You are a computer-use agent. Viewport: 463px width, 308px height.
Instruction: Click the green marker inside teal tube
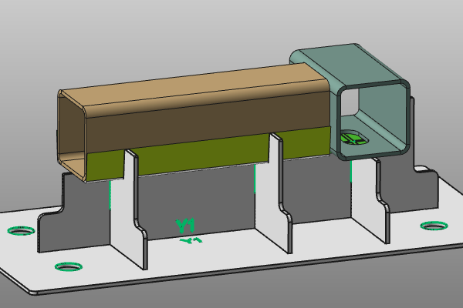353,139
